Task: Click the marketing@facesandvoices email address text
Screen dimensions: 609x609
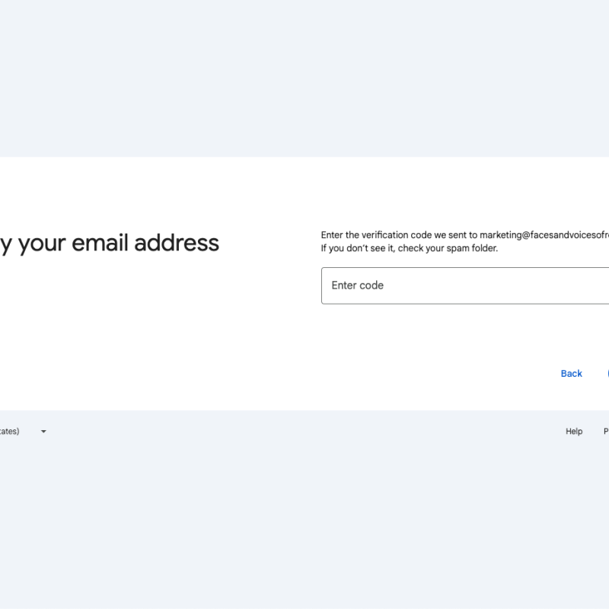Action: tap(544, 235)
